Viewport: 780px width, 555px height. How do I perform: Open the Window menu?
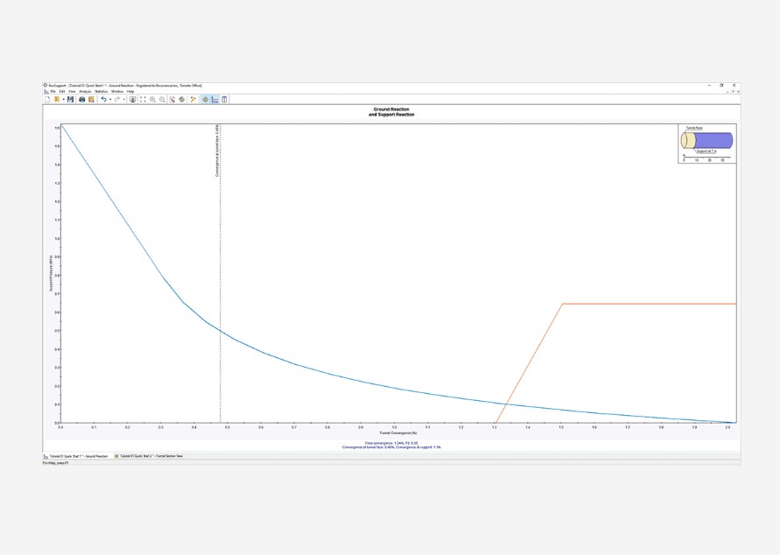coord(116,91)
